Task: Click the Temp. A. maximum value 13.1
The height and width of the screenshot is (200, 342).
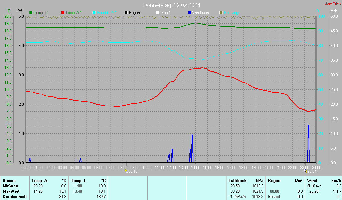Action: 63,191
